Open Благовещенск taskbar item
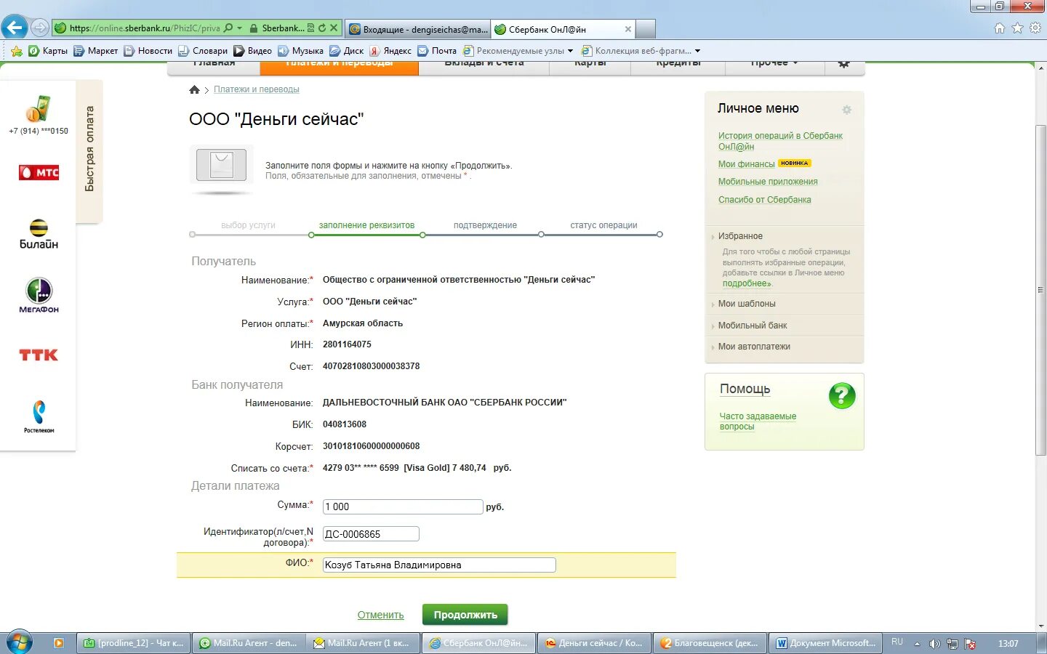This screenshot has width=1047, height=654. (710, 643)
